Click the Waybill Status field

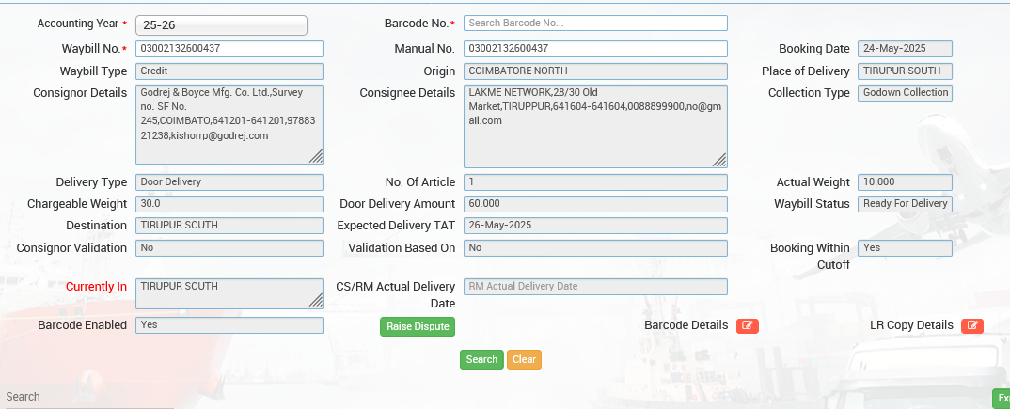(905, 204)
